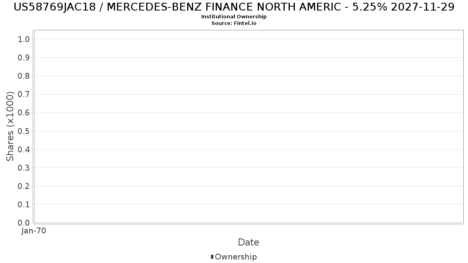Click the 0.5 y-axis label

pos(24,131)
